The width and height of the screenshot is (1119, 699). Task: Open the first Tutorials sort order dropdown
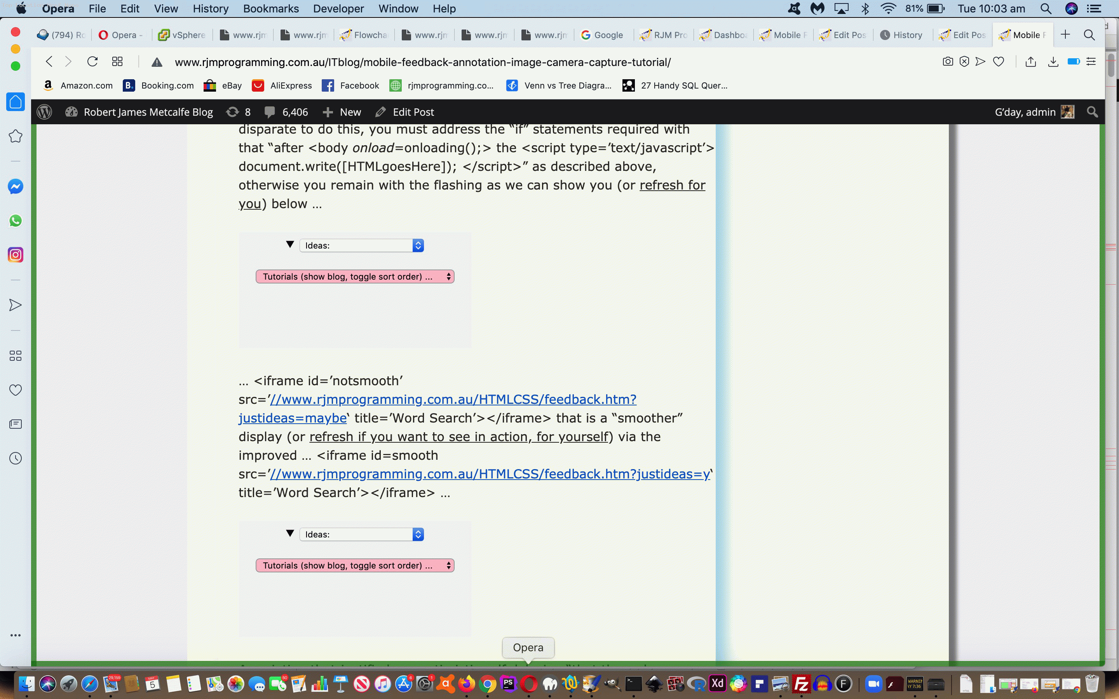pos(355,276)
